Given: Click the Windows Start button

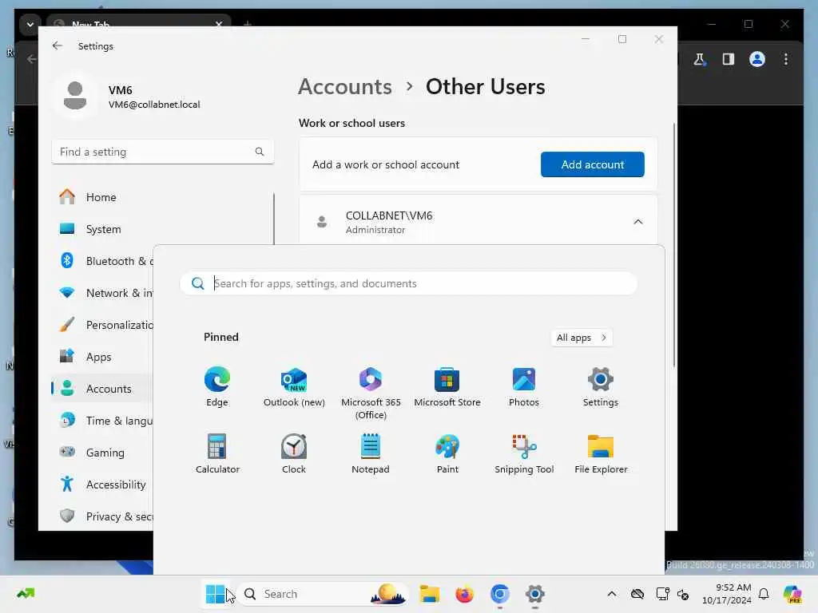Looking at the screenshot, I should 215,594.
